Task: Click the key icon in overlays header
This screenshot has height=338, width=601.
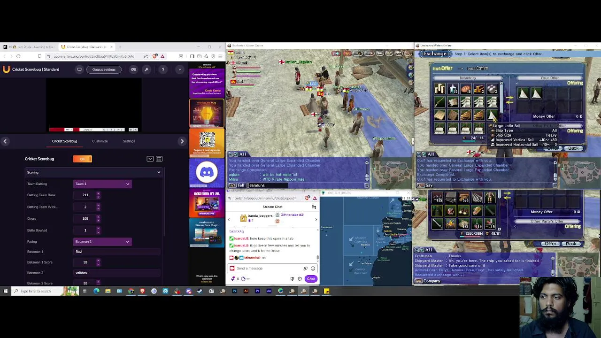Action: [x=146, y=69]
